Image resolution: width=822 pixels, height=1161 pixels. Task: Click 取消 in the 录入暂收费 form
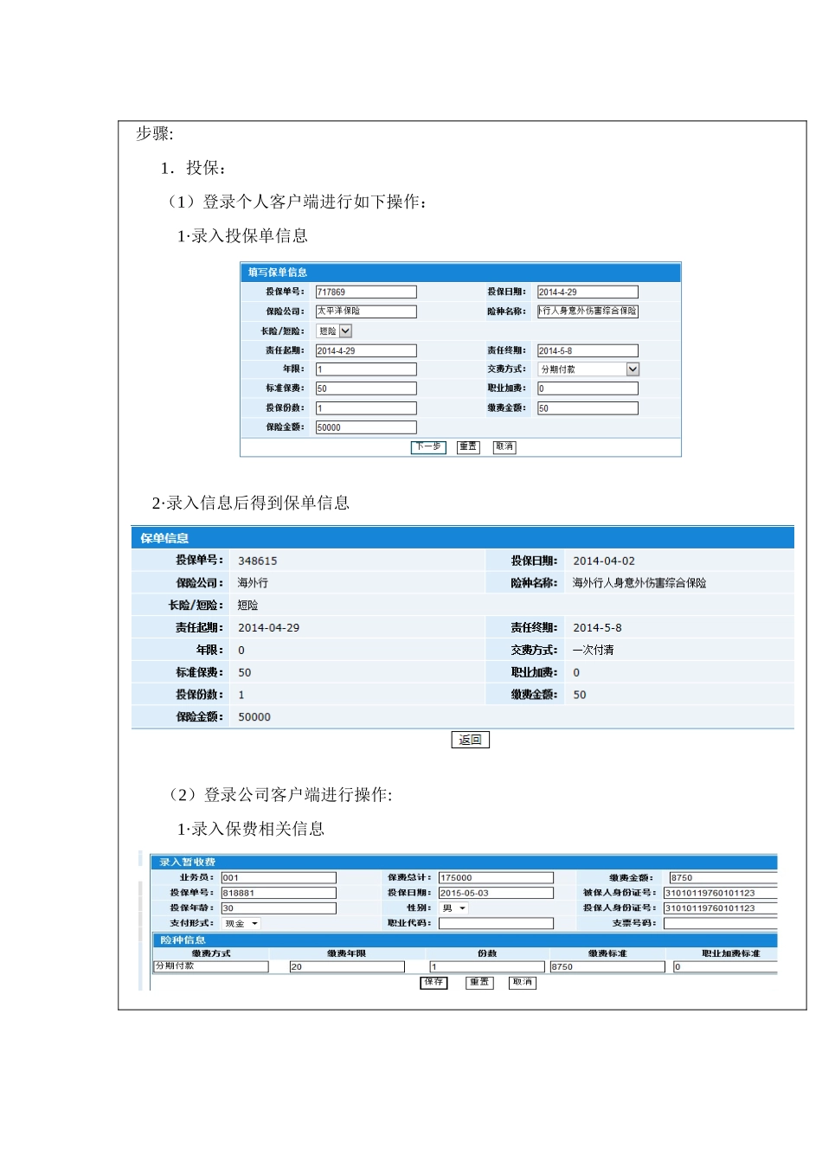(x=523, y=982)
